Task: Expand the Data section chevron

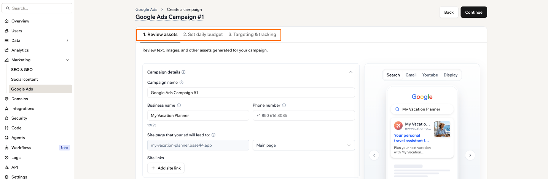Action: pyautogui.click(x=68, y=40)
